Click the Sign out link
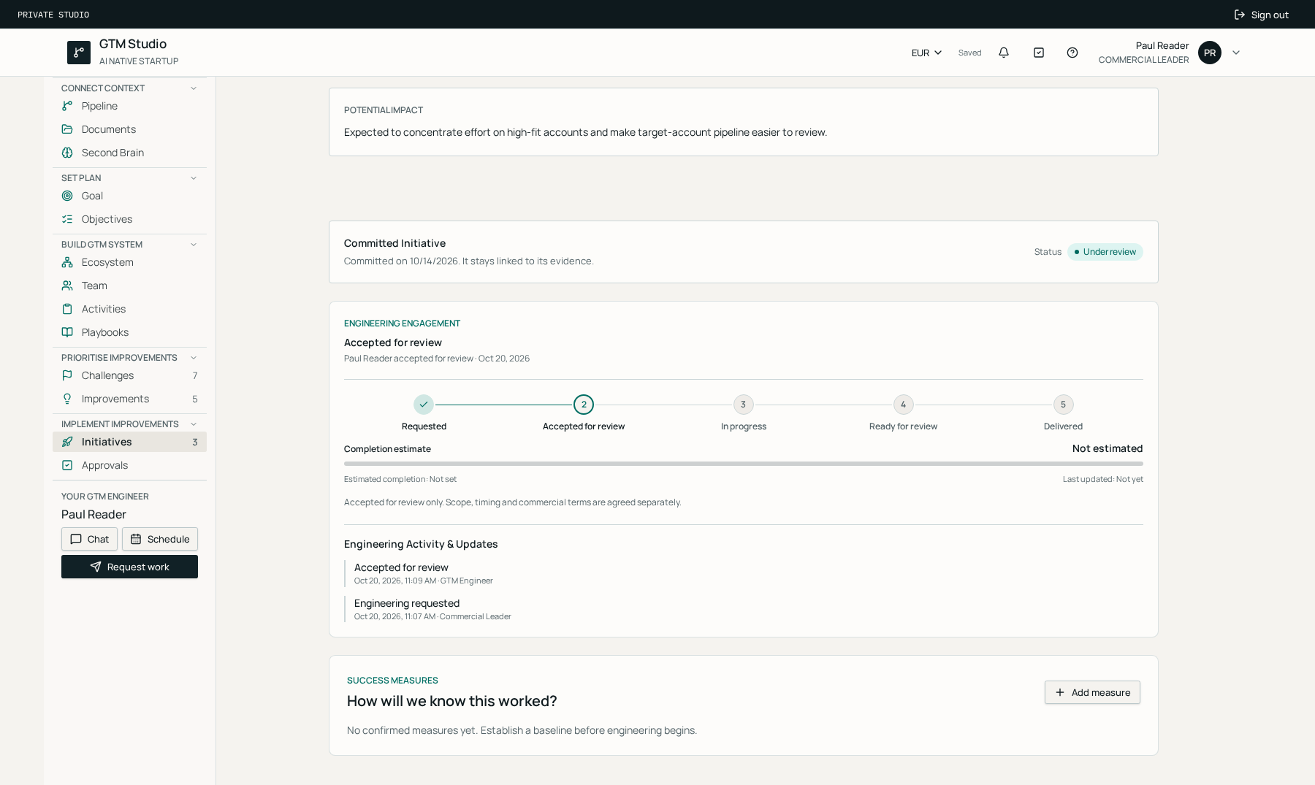 click(x=1261, y=15)
